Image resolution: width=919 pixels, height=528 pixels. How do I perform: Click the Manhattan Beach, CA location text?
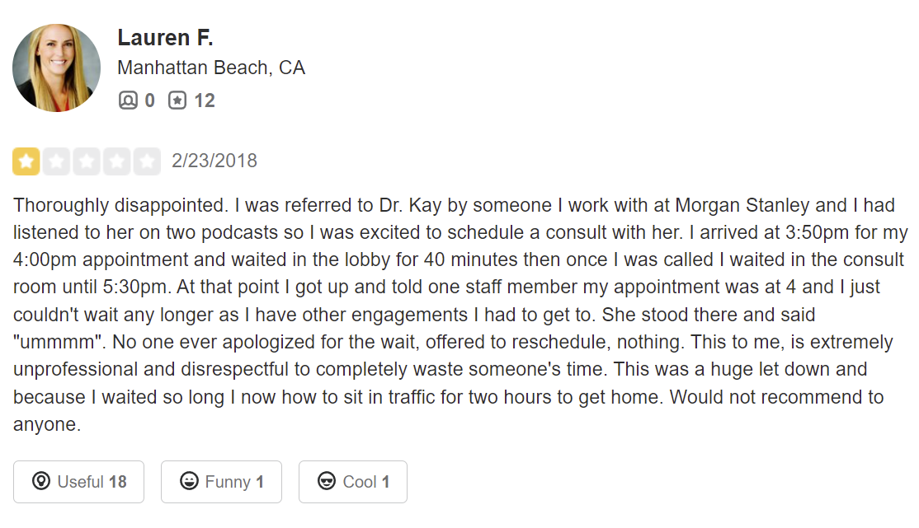tap(211, 68)
